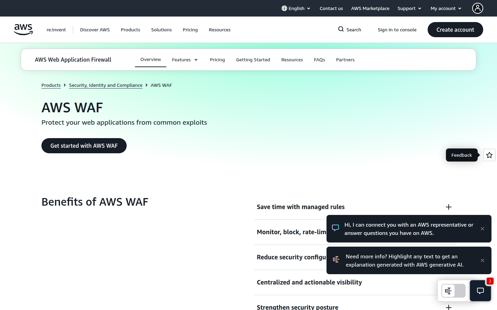Click the search magnifier icon
The image size is (497, 310).
(x=341, y=29)
